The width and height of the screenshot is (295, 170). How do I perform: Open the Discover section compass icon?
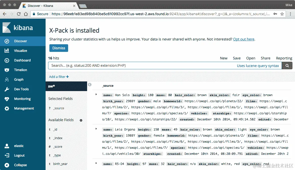pos(7,41)
